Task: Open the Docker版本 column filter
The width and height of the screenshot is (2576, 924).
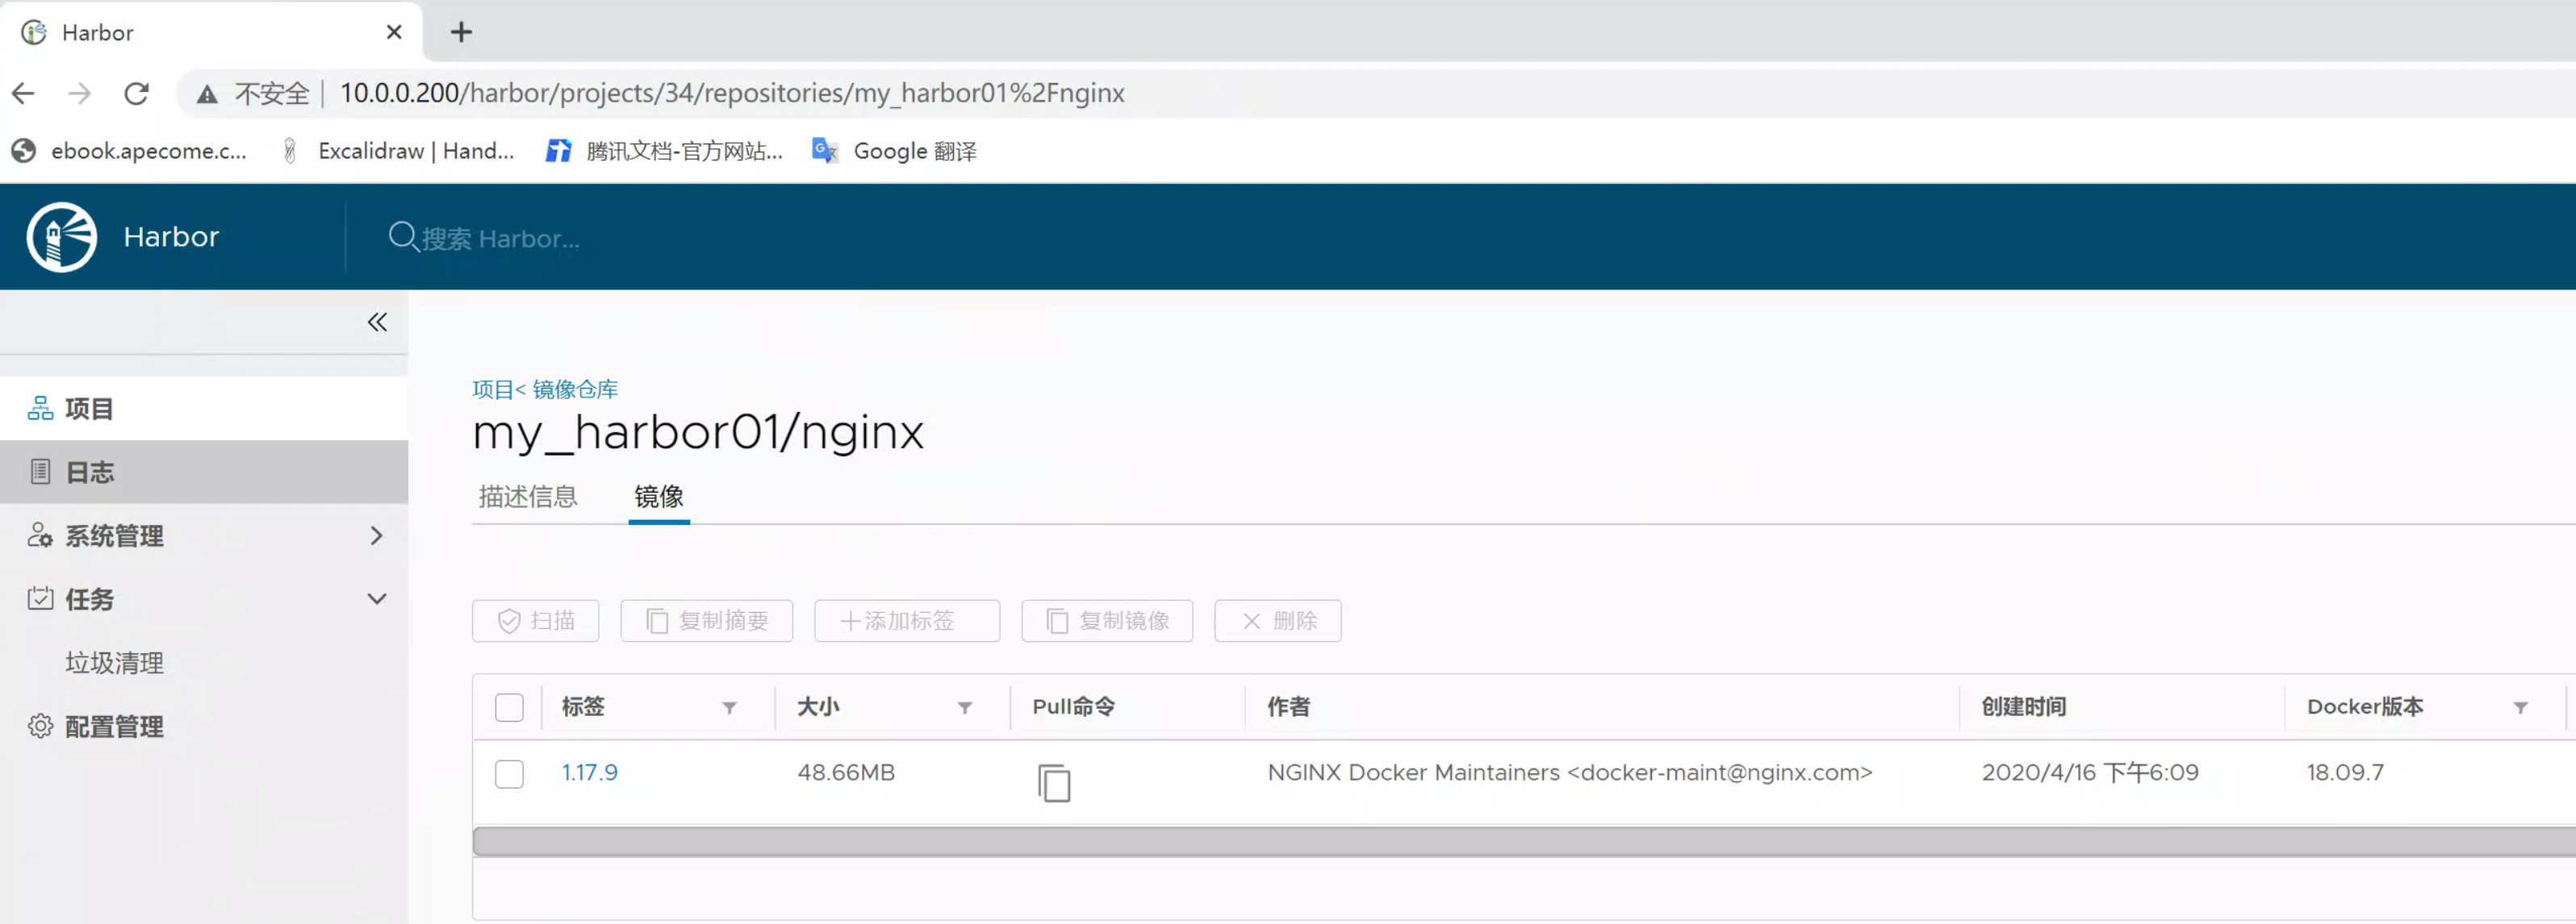Action: [x=2520, y=707]
